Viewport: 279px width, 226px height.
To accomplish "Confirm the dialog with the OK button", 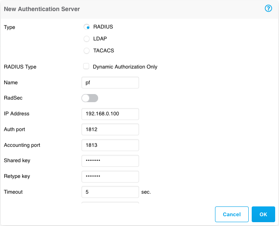I will (x=263, y=215).
